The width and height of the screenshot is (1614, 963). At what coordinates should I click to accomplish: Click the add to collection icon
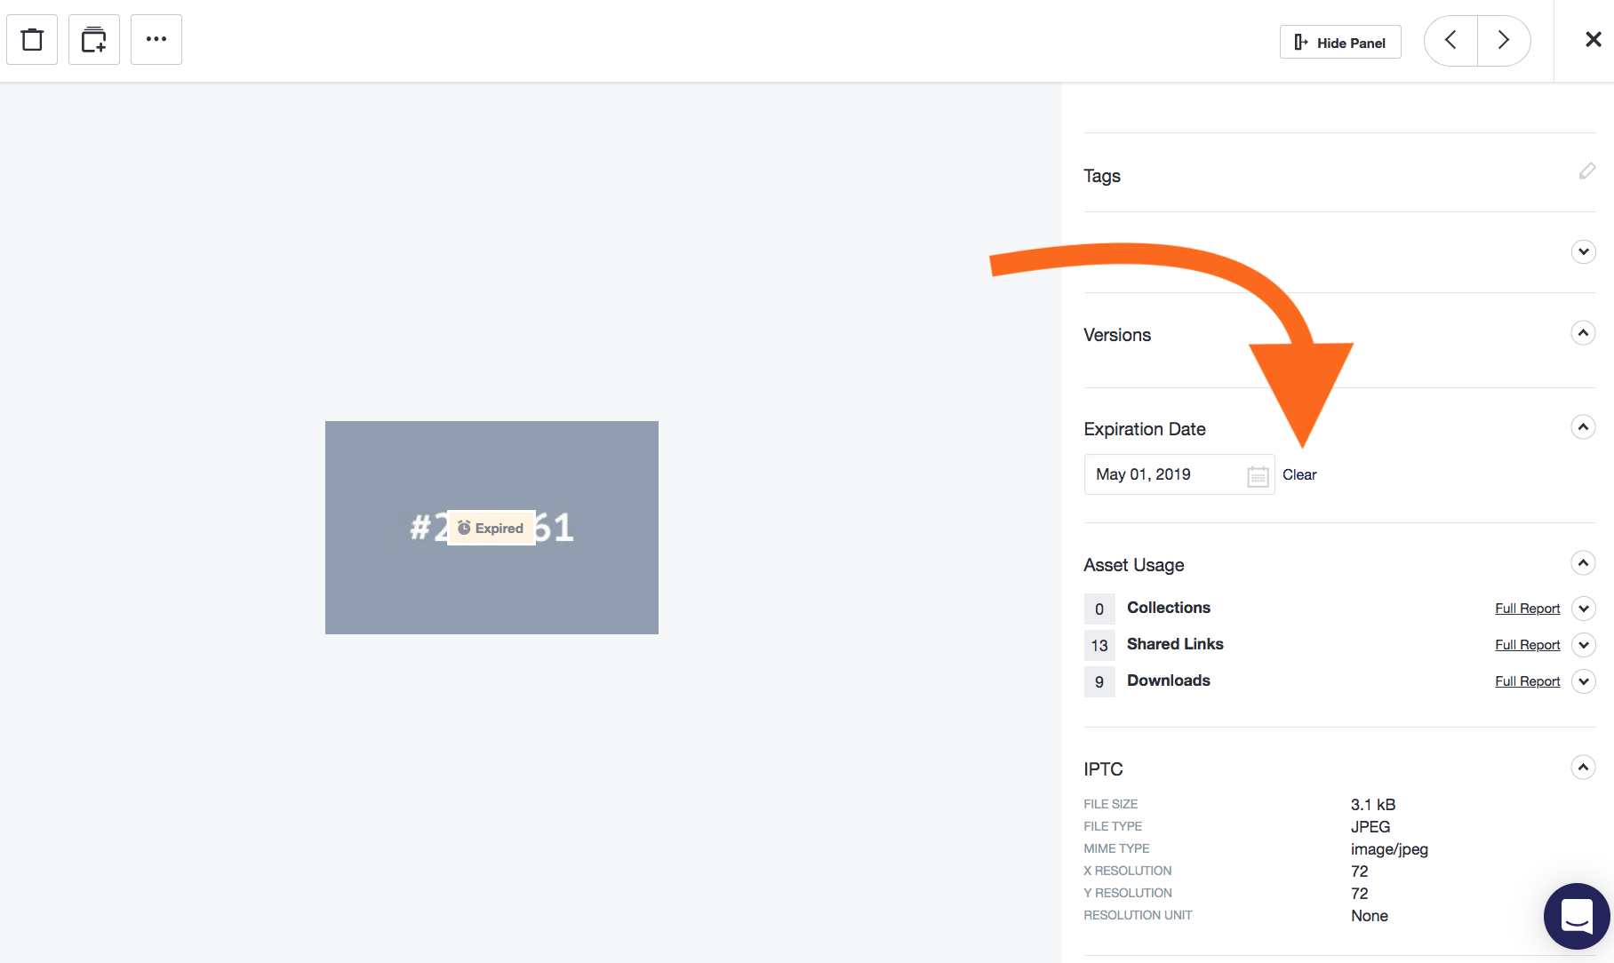[x=94, y=39]
